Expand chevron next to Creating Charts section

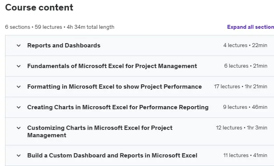pyautogui.click(x=19, y=107)
